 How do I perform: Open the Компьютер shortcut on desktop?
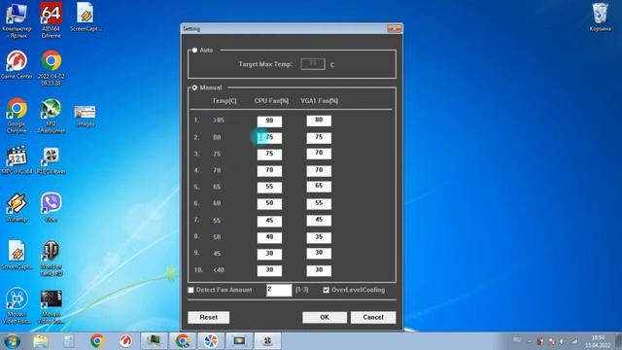click(x=17, y=19)
